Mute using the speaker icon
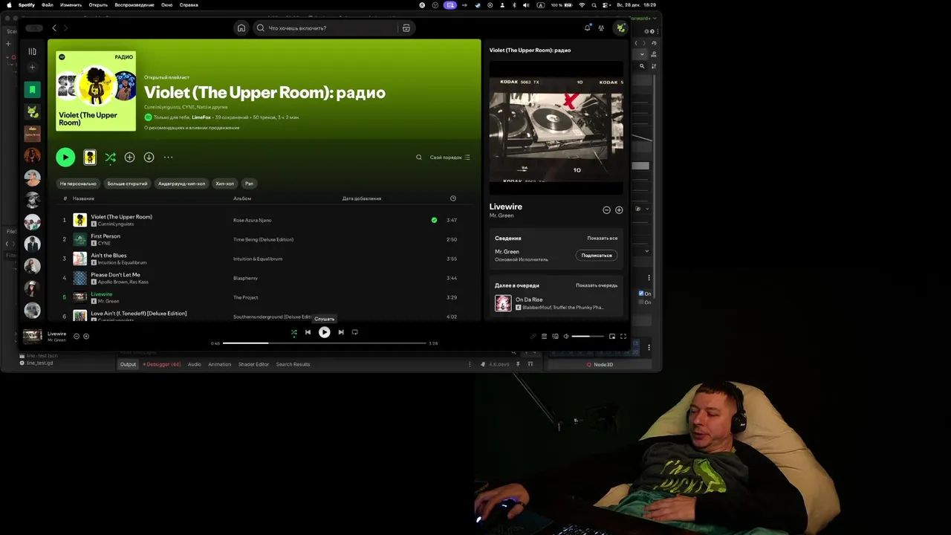This screenshot has width=951, height=535. [x=566, y=337]
